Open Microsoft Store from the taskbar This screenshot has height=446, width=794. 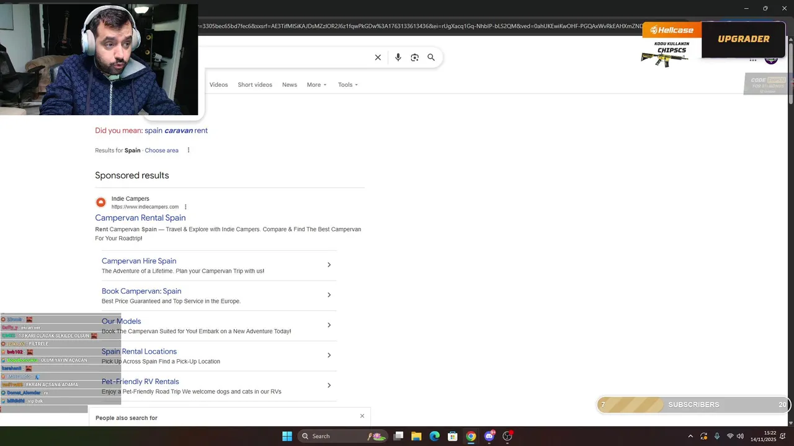[x=453, y=436]
